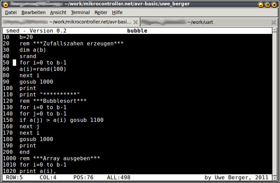This screenshot has width=280, height=183.
Task: Click line 180 'gosub 1000'
Action: pos(28,139)
